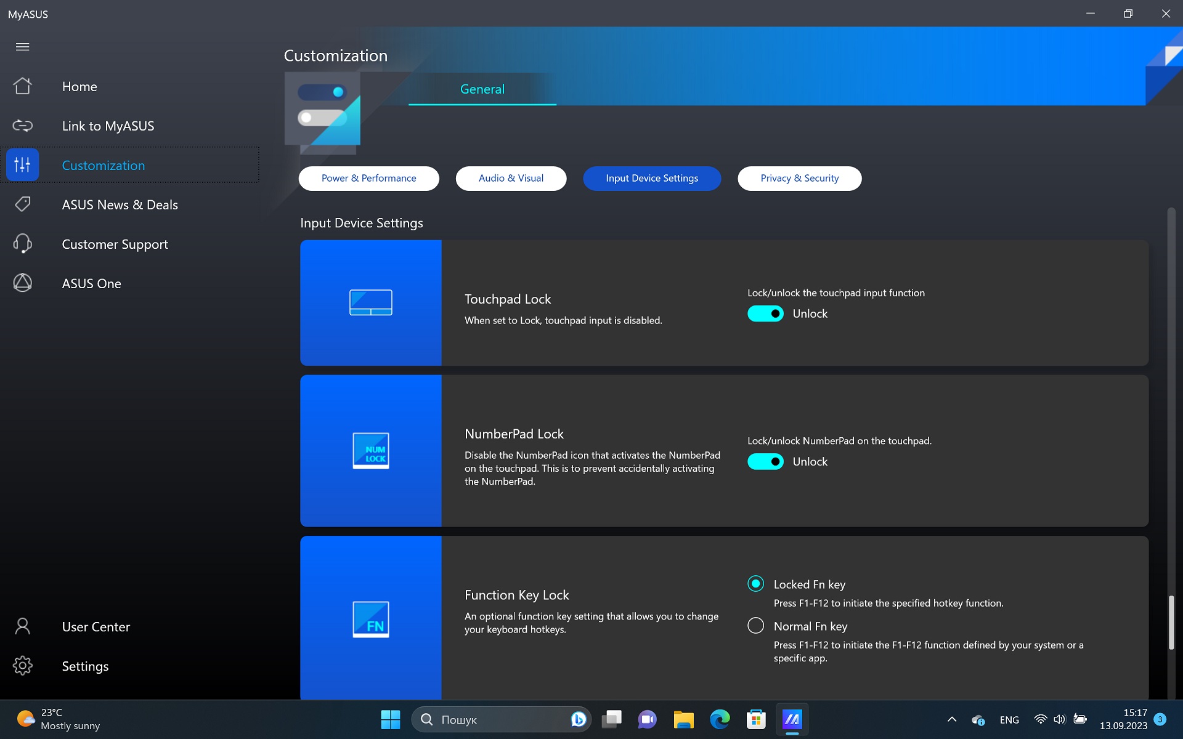
Task: Show hidden system tray icons
Action: [952, 719]
